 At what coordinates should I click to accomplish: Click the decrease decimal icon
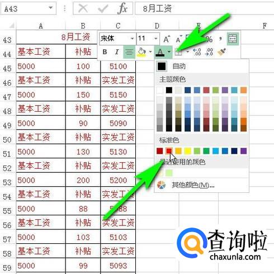click(x=209, y=52)
